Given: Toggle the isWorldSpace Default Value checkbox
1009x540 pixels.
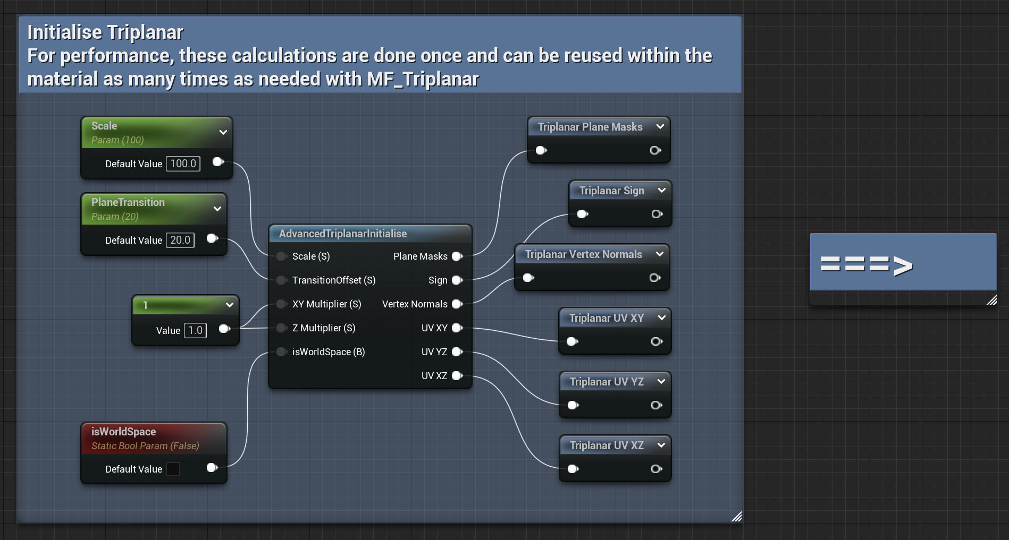Looking at the screenshot, I should point(173,469).
